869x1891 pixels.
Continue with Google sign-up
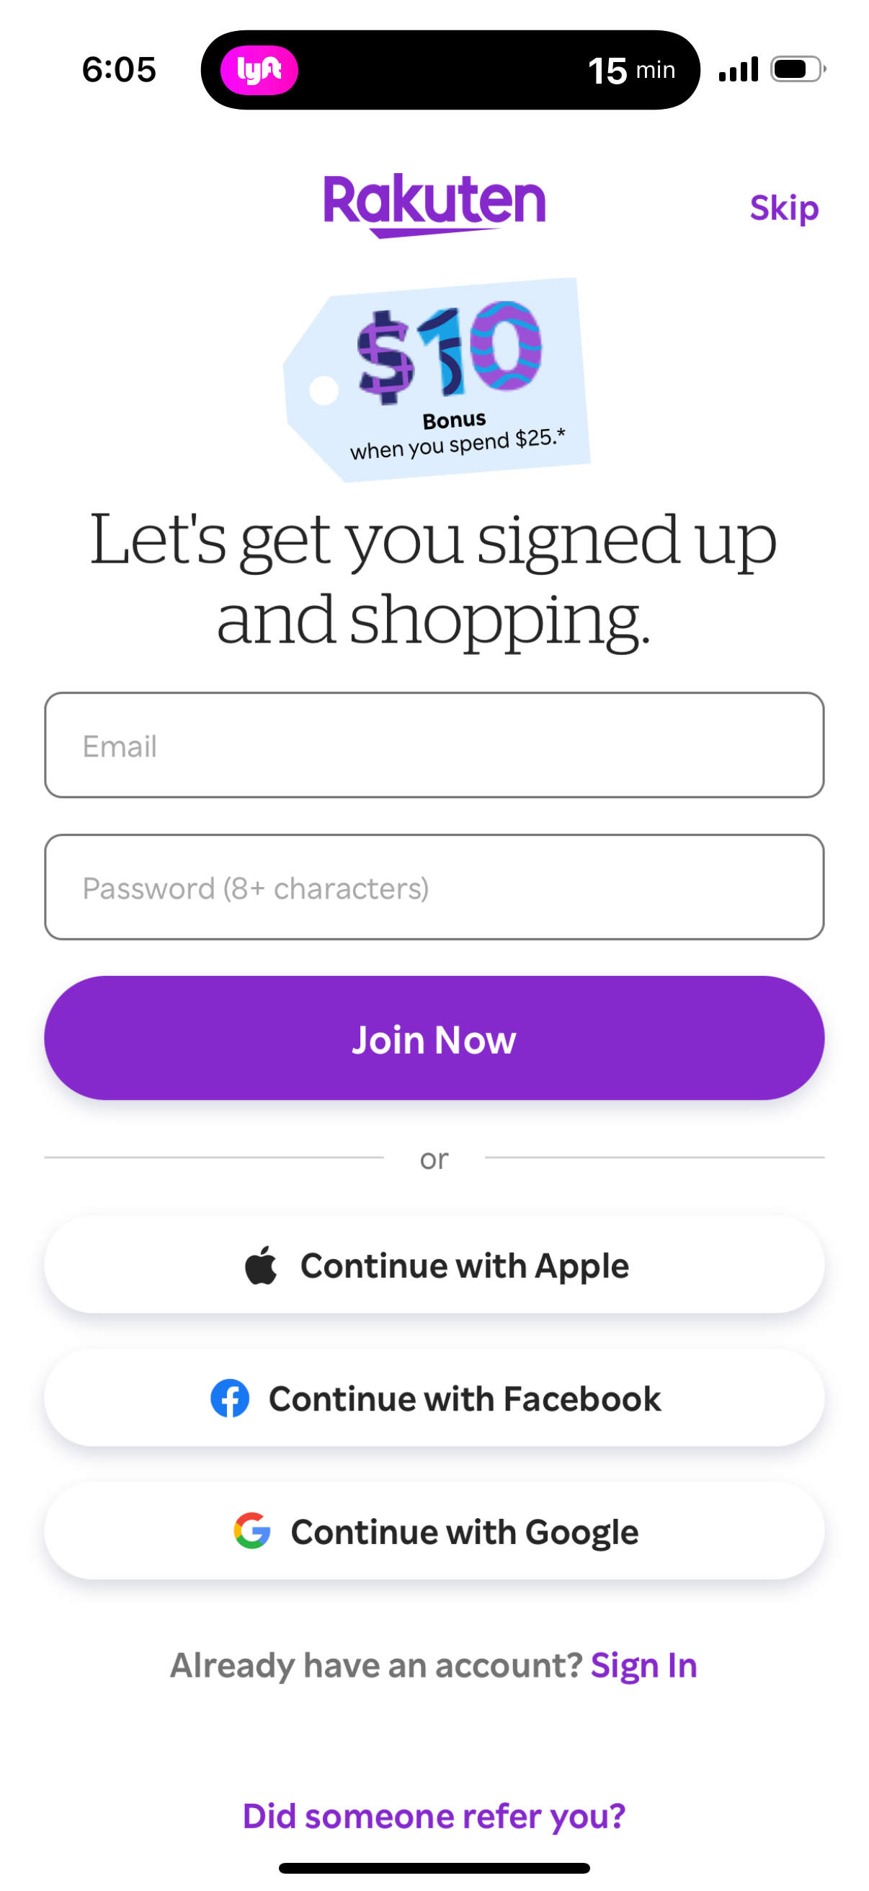(434, 1531)
